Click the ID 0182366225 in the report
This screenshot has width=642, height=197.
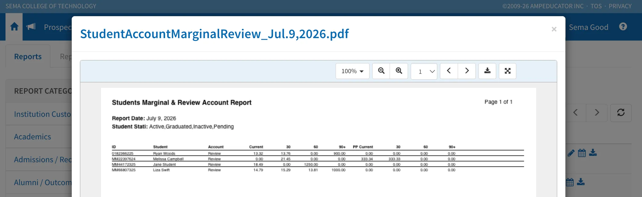click(x=123, y=153)
